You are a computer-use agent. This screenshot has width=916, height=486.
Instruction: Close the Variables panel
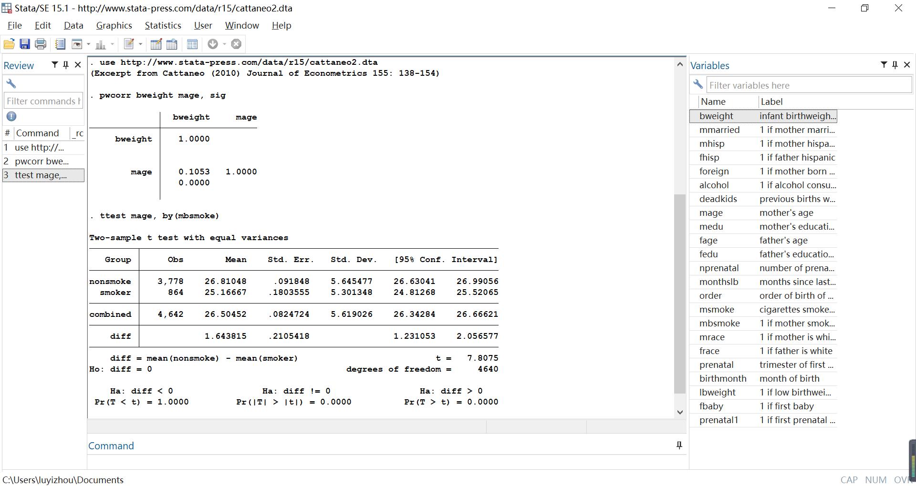[907, 65]
